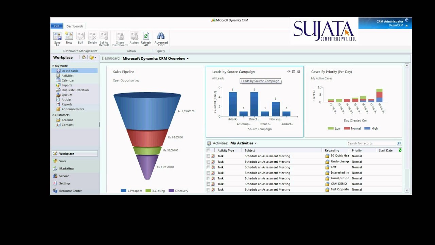Check the task row regarding CRM DEMO
Screen dimensions: 435x245
(208, 184)
